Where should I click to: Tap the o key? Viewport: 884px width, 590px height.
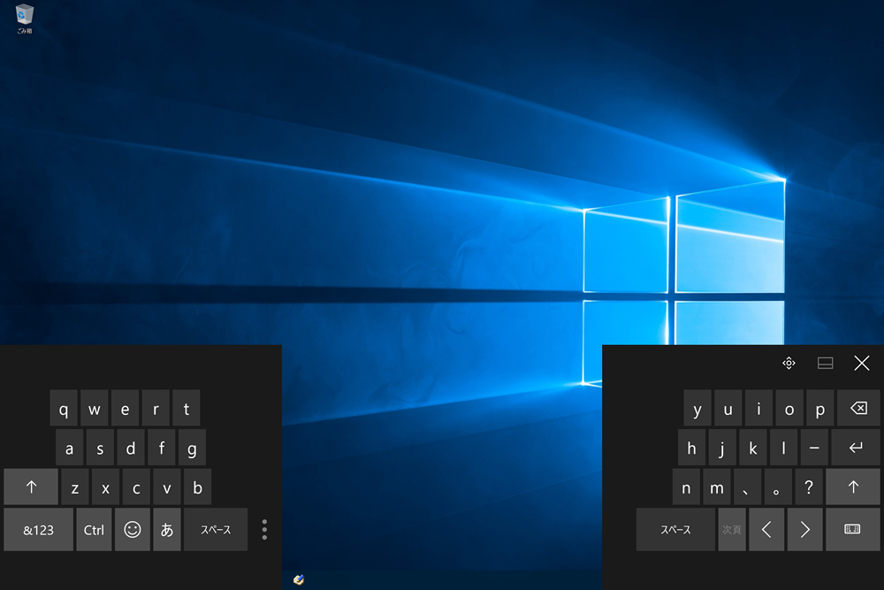pyautogui.click(x=789, y=408)
